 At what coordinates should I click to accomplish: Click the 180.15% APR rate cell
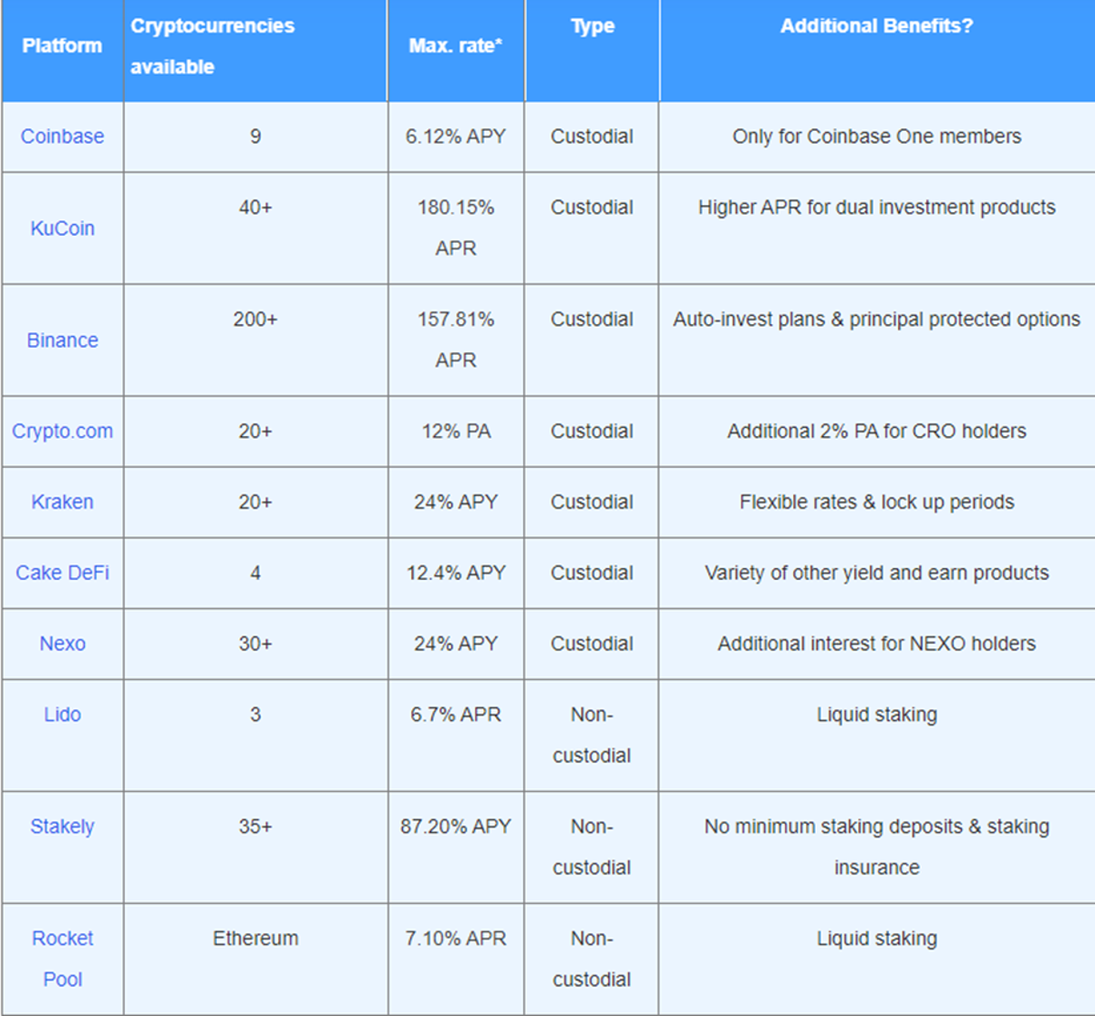[455, 228]
